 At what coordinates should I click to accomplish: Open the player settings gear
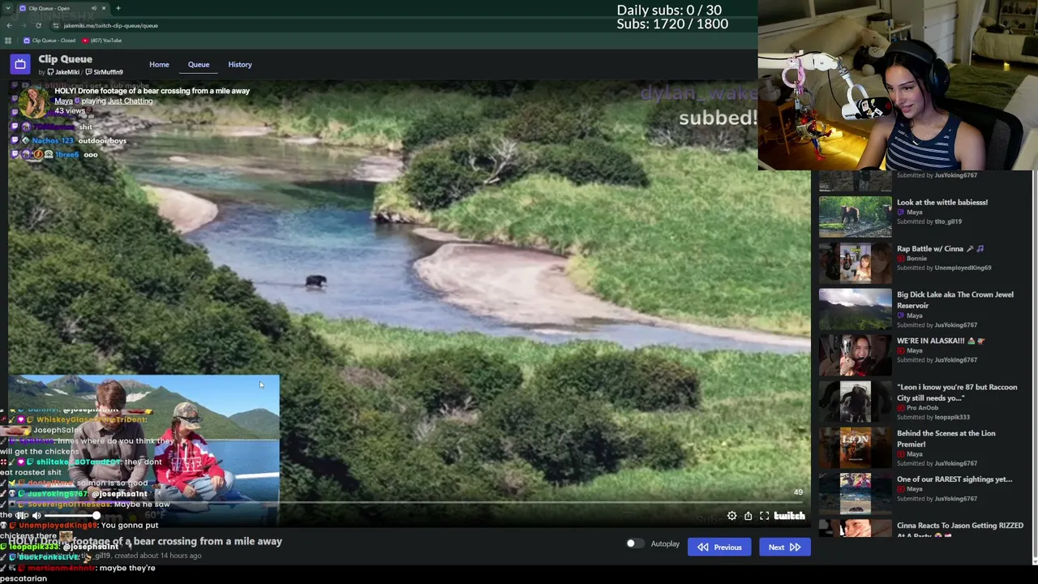click(x=731, y=516)
